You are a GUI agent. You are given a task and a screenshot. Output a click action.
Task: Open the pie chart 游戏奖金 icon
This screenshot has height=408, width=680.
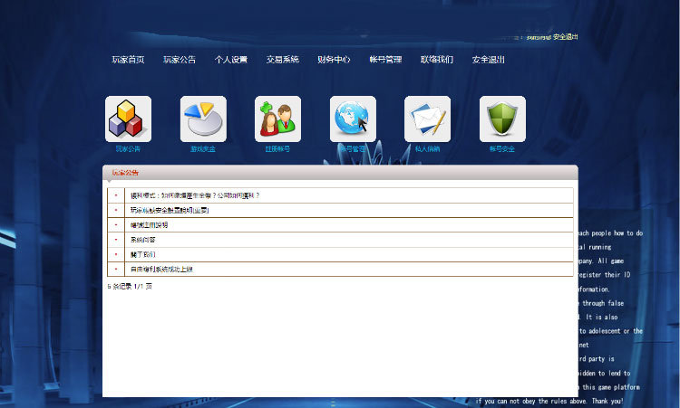point(203,119)
